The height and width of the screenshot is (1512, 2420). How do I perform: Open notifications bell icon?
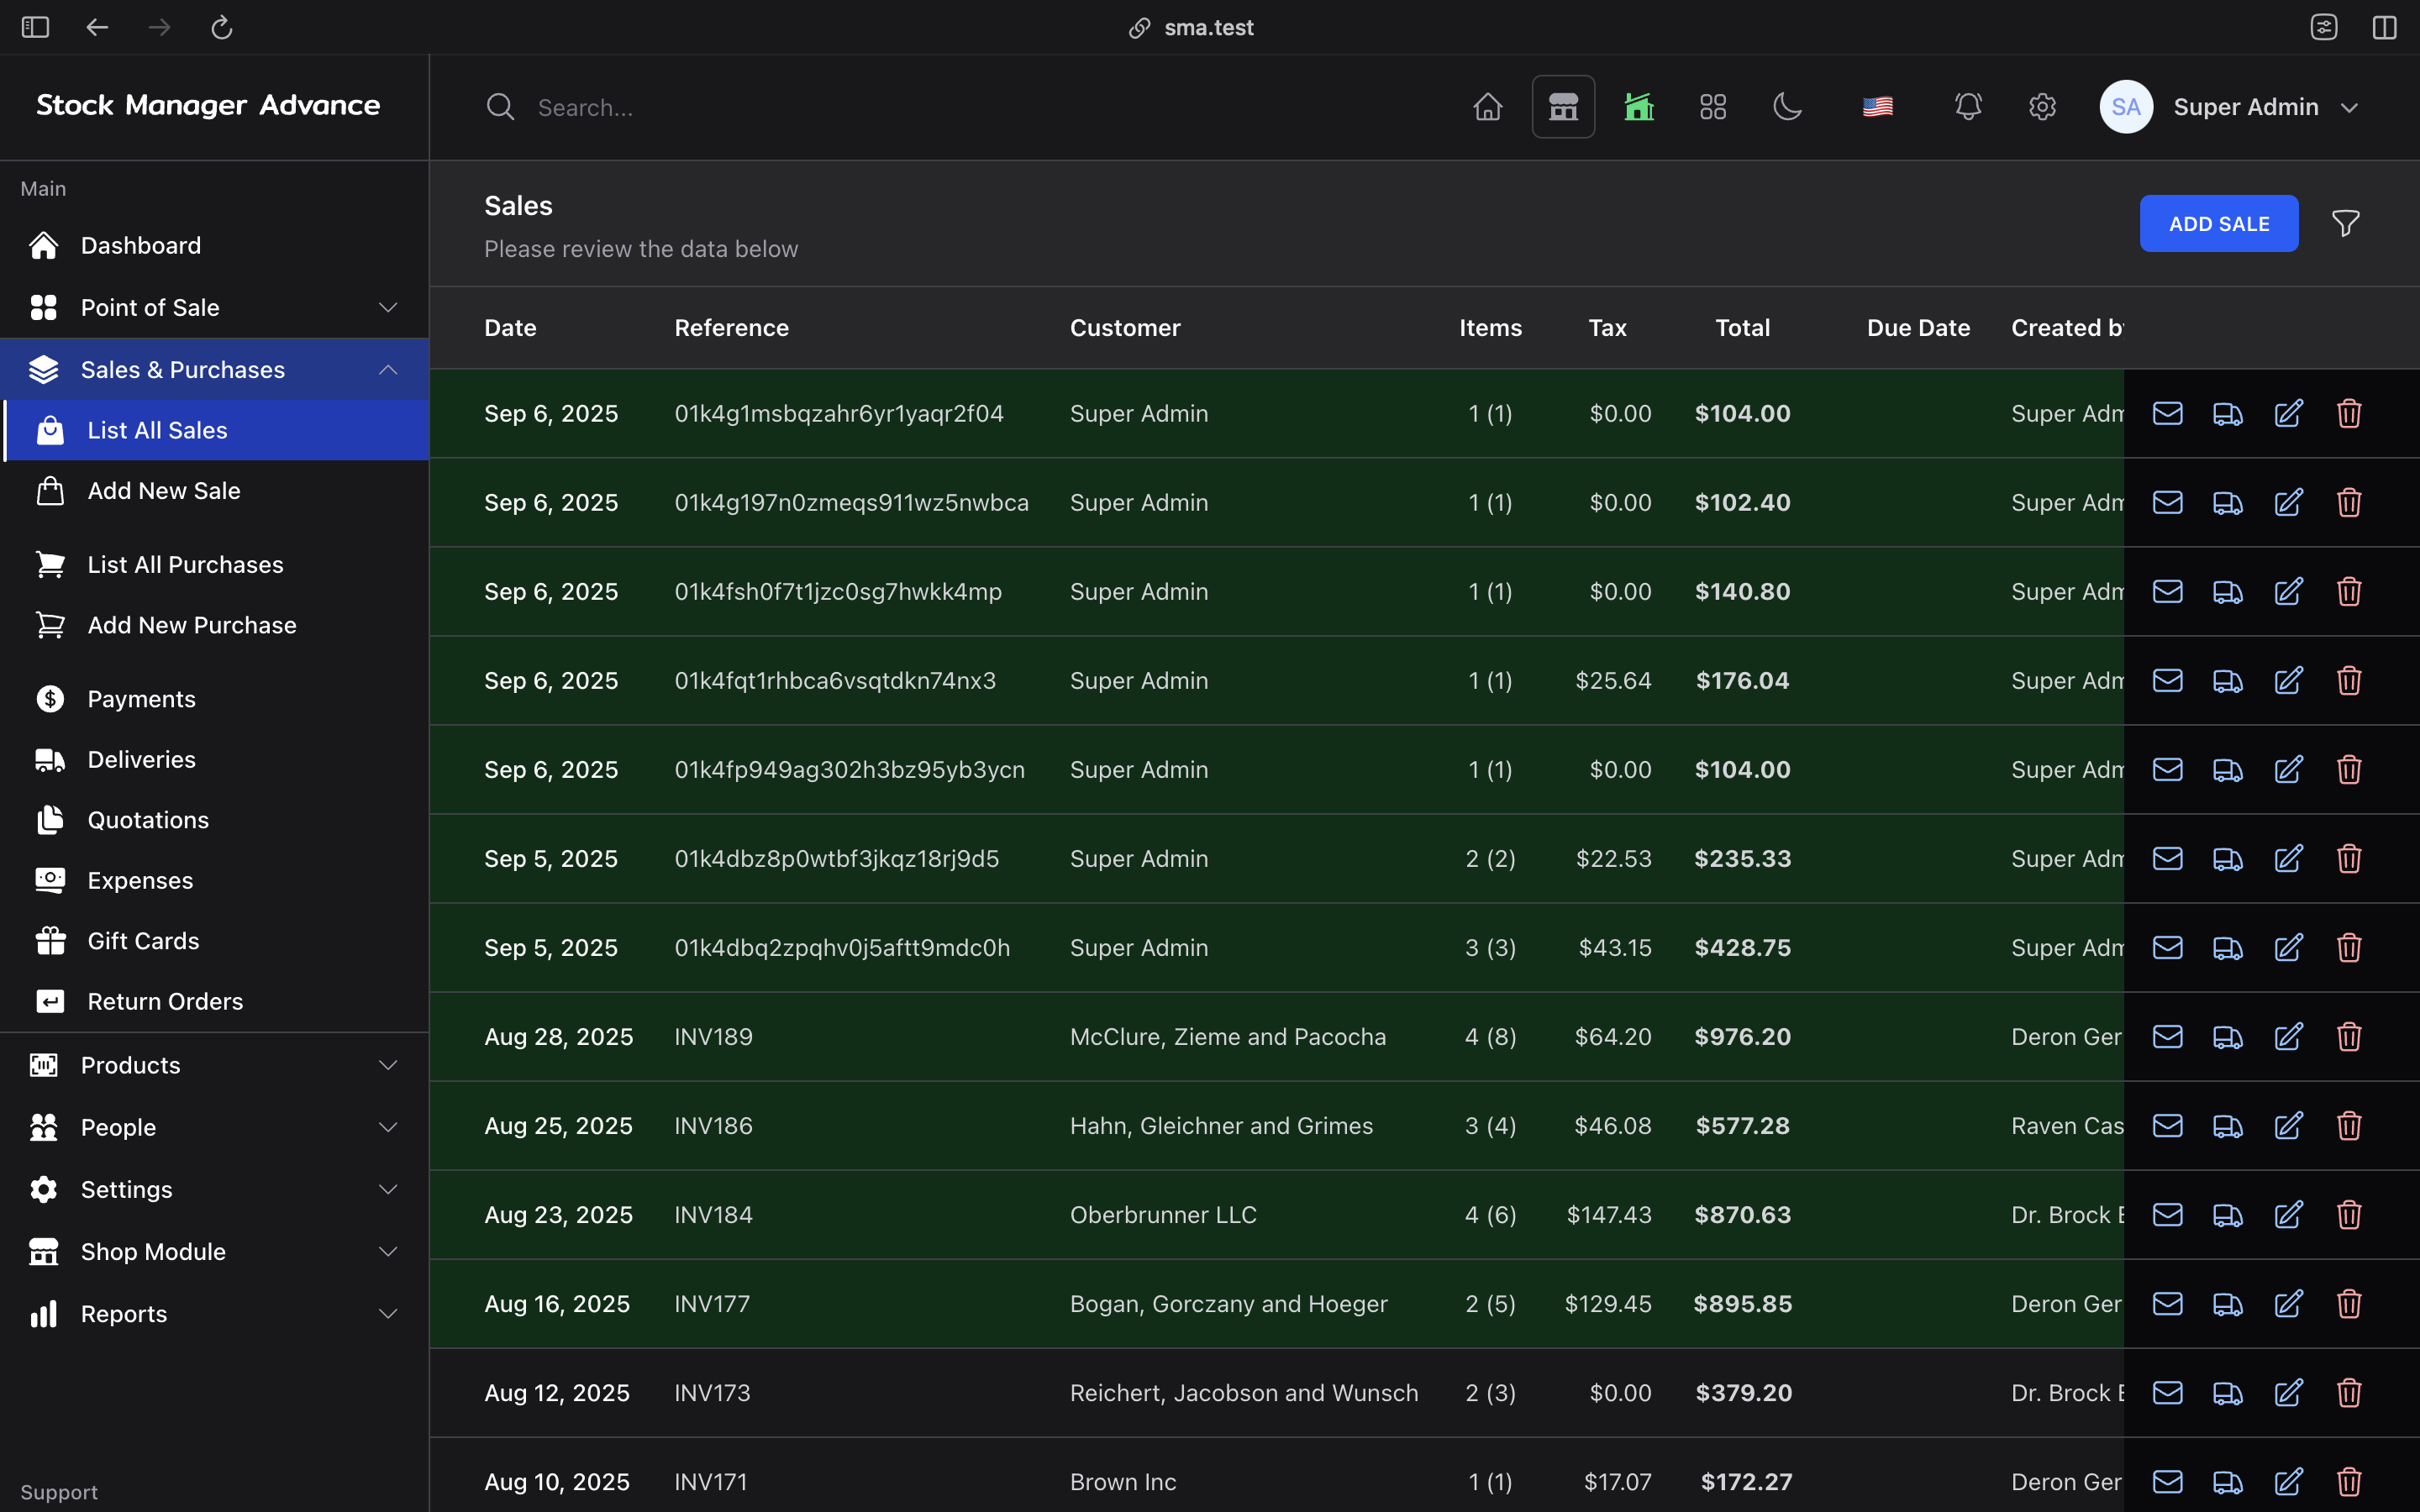[1968, 107]
